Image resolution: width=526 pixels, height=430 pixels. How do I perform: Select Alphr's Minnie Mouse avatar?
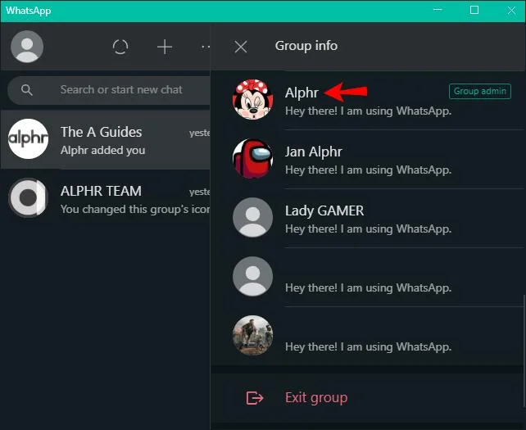click(x=252, y=100)
